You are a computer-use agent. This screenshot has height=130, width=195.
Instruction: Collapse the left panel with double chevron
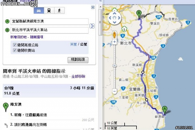point(101,1)
